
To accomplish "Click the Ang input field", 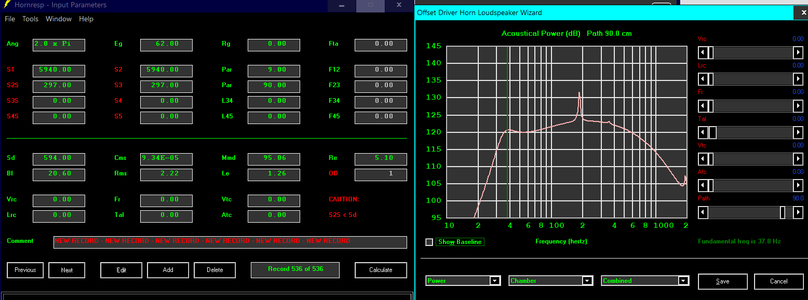I will [x=59, y=45].
